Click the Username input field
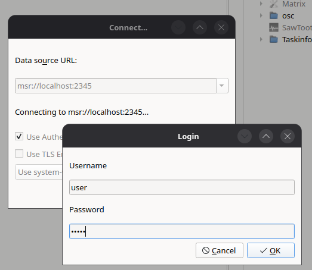Image resolution: width=312 pixels, height=270 pixels. pos(182,187)
